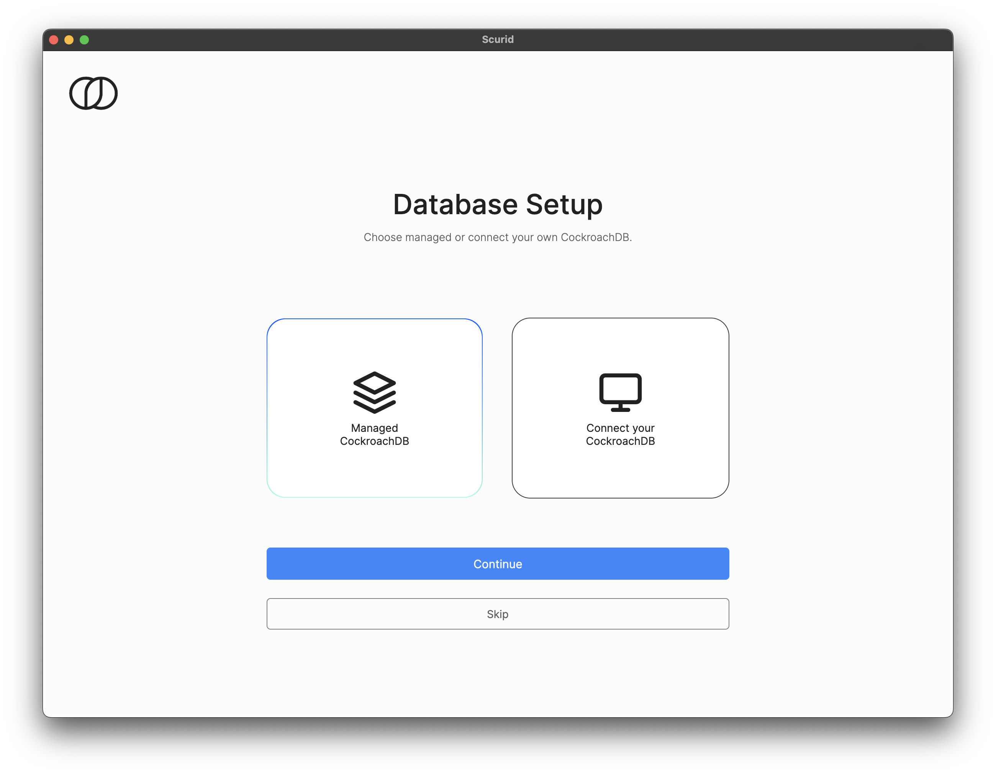Select the monitor Connect icon
This screenshot has height=774, width=996.
click(620, 392)
